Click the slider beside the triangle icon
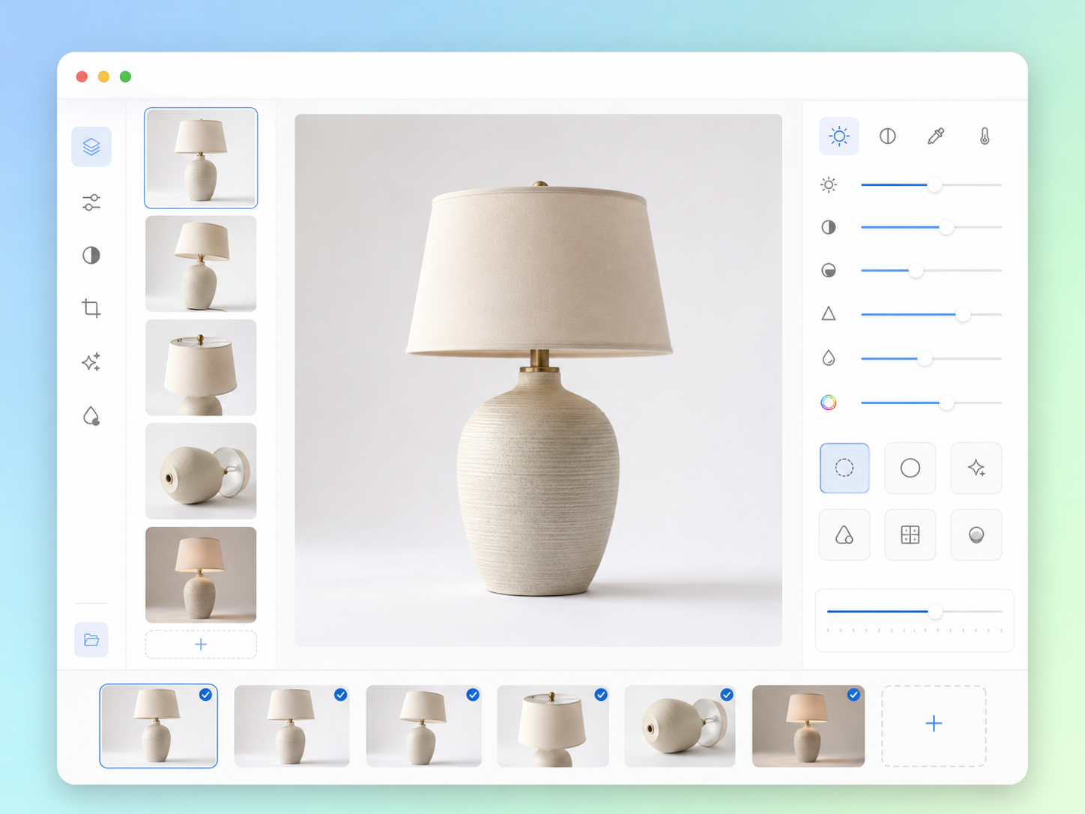 coord(931,315)
